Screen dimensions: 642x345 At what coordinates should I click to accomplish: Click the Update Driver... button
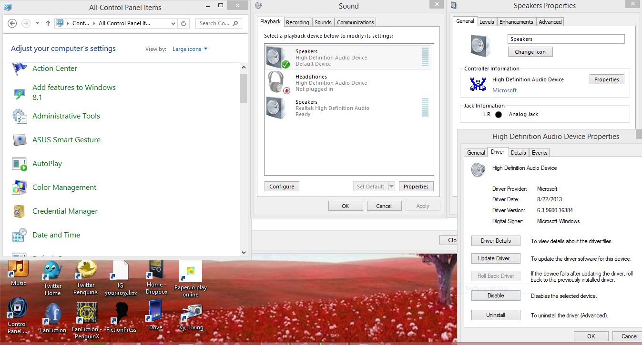coord(496,258)
